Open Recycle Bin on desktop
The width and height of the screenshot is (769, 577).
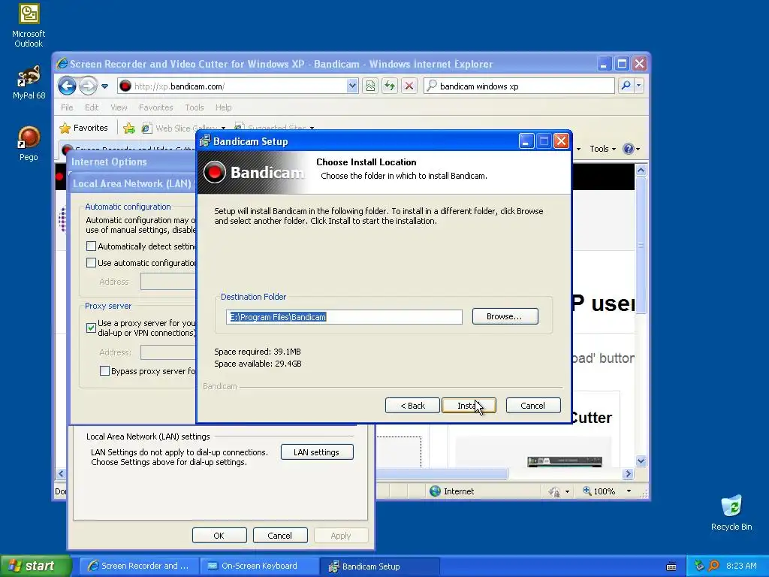pyautogui.click(x=731, y=512)
